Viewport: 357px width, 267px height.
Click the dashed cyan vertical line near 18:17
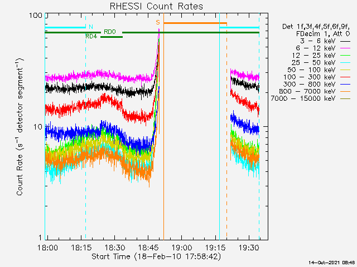85,126
